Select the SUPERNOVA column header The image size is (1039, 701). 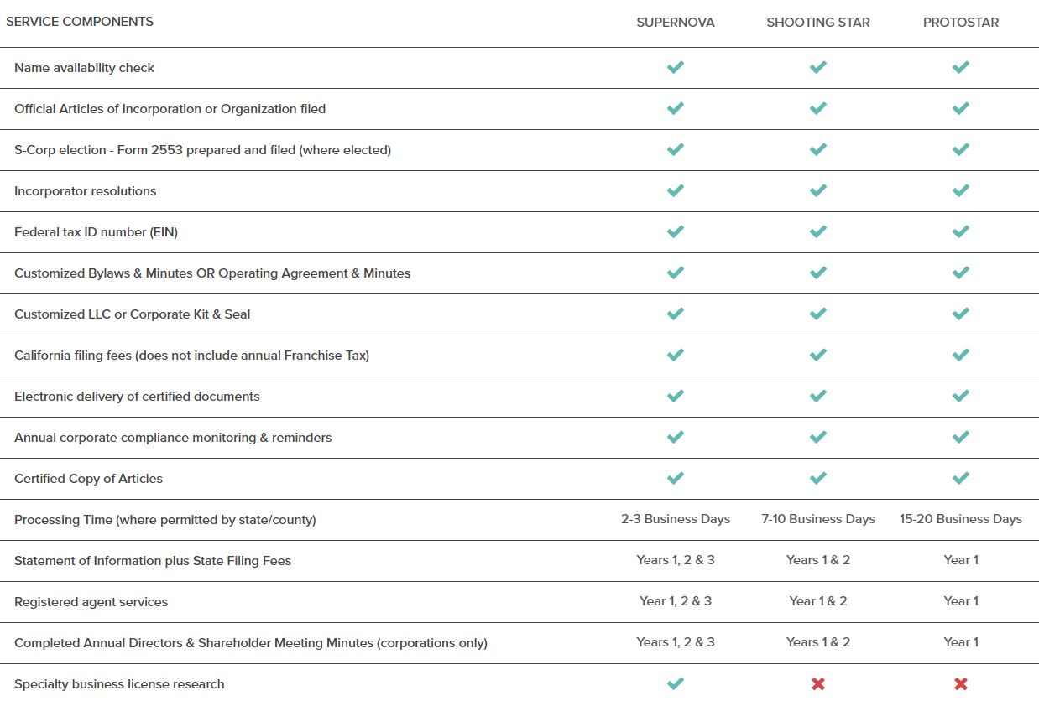[676, 23]
